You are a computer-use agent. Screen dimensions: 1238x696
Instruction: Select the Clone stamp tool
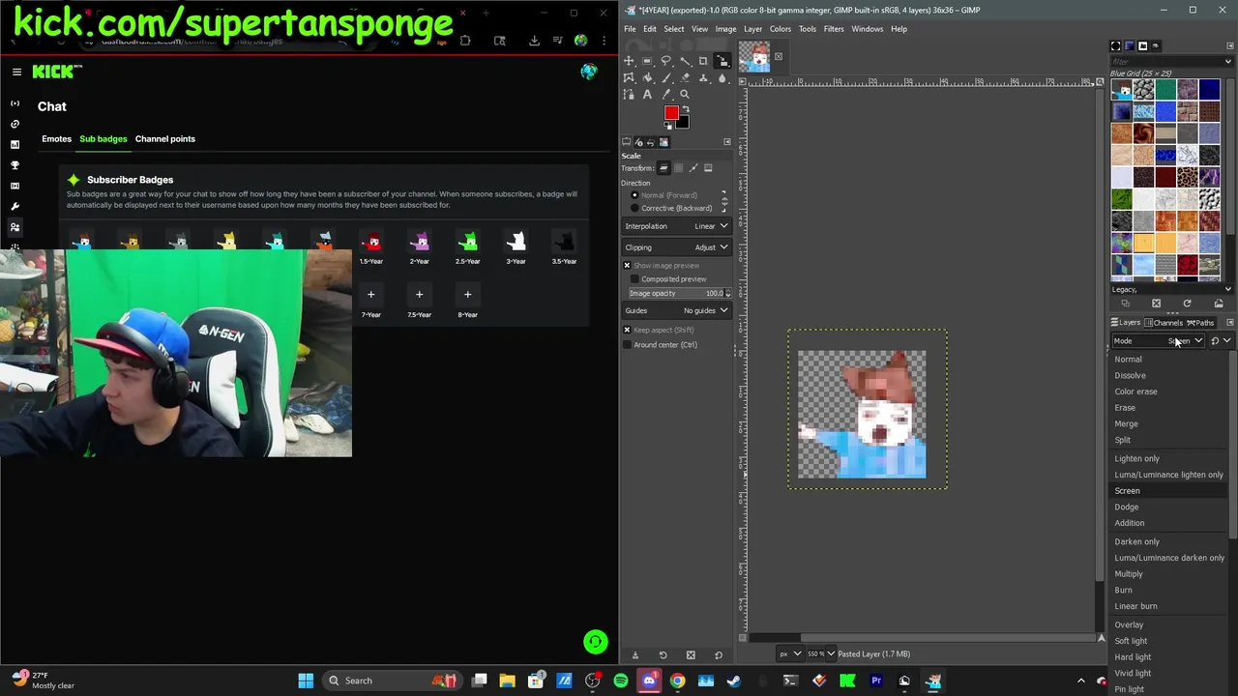pyautogui.click(x=703, y=77)
